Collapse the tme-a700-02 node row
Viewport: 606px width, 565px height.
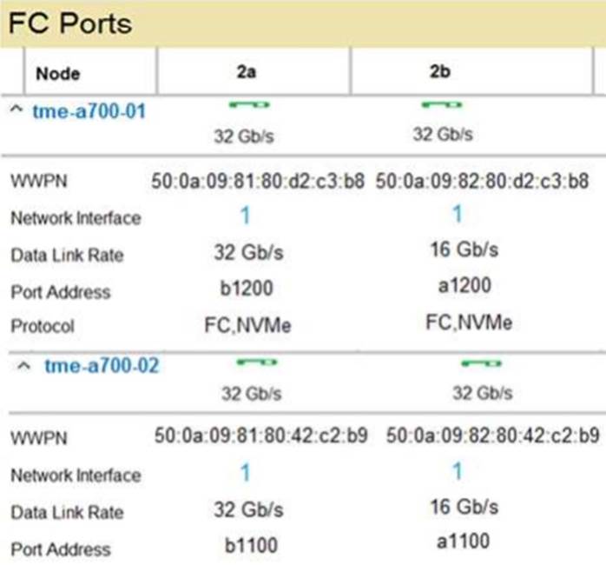coord(28,366)
